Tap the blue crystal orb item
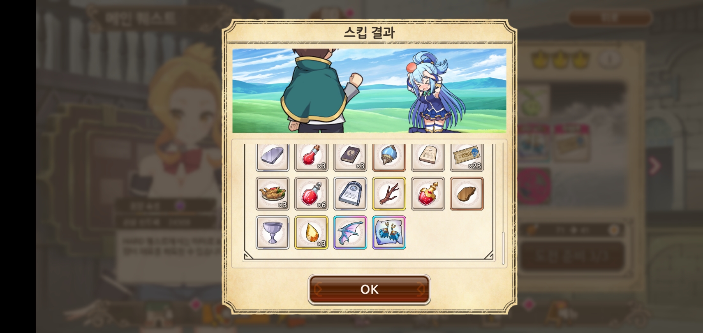703x333 pixels. pyautogui.click(x=389, y=157)
